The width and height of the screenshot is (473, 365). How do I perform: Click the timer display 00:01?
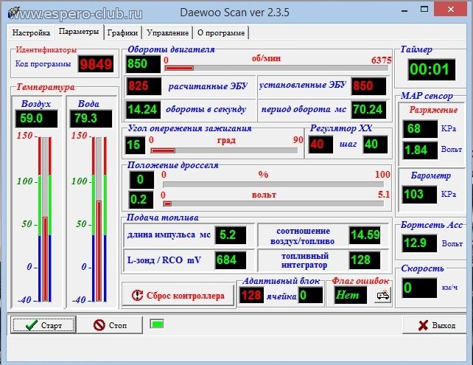pos(431,69)
